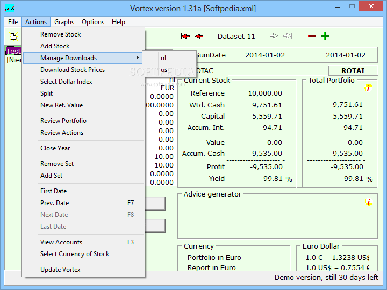Add dataset with green plus icon

coord(325,36)
